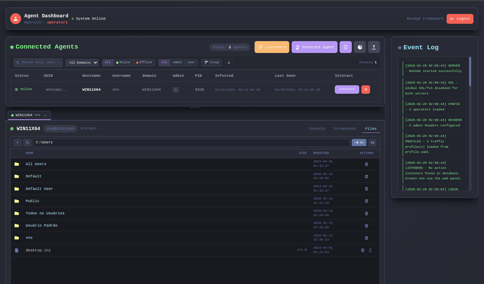Click the folder icon of All Users
This screenshot has height=284, width=484.
tap(17, 164)
